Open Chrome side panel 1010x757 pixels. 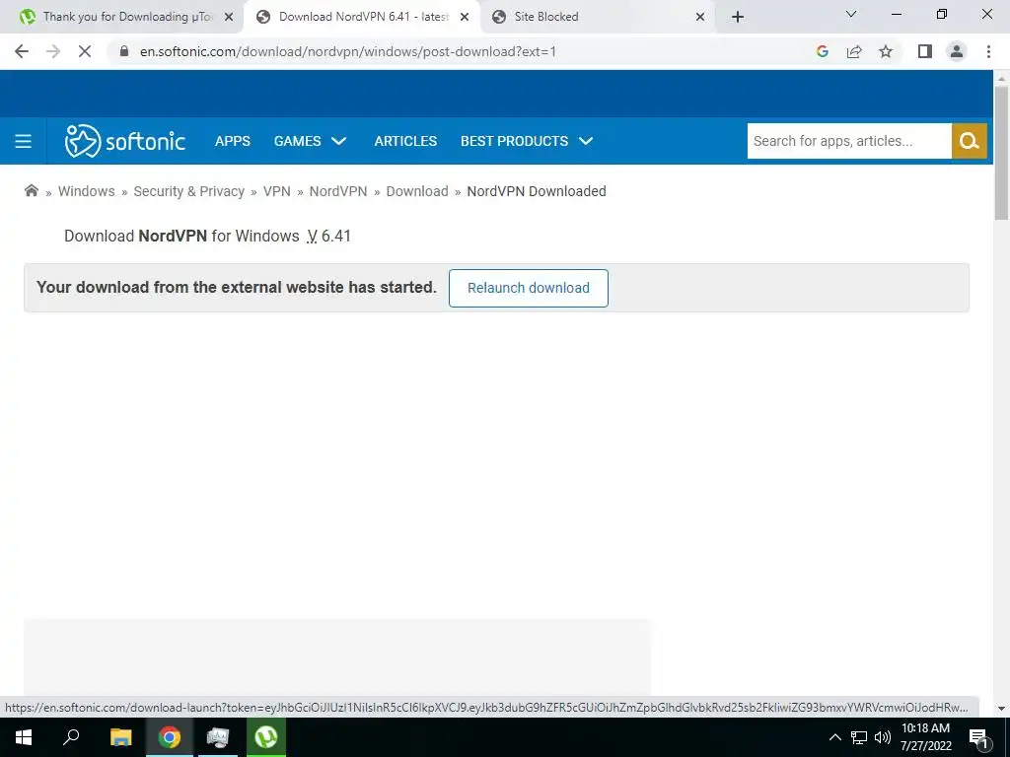(x=925, y=51)
